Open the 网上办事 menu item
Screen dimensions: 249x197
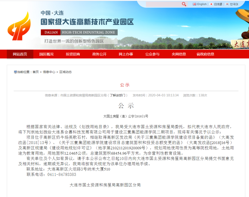point(126,54)
